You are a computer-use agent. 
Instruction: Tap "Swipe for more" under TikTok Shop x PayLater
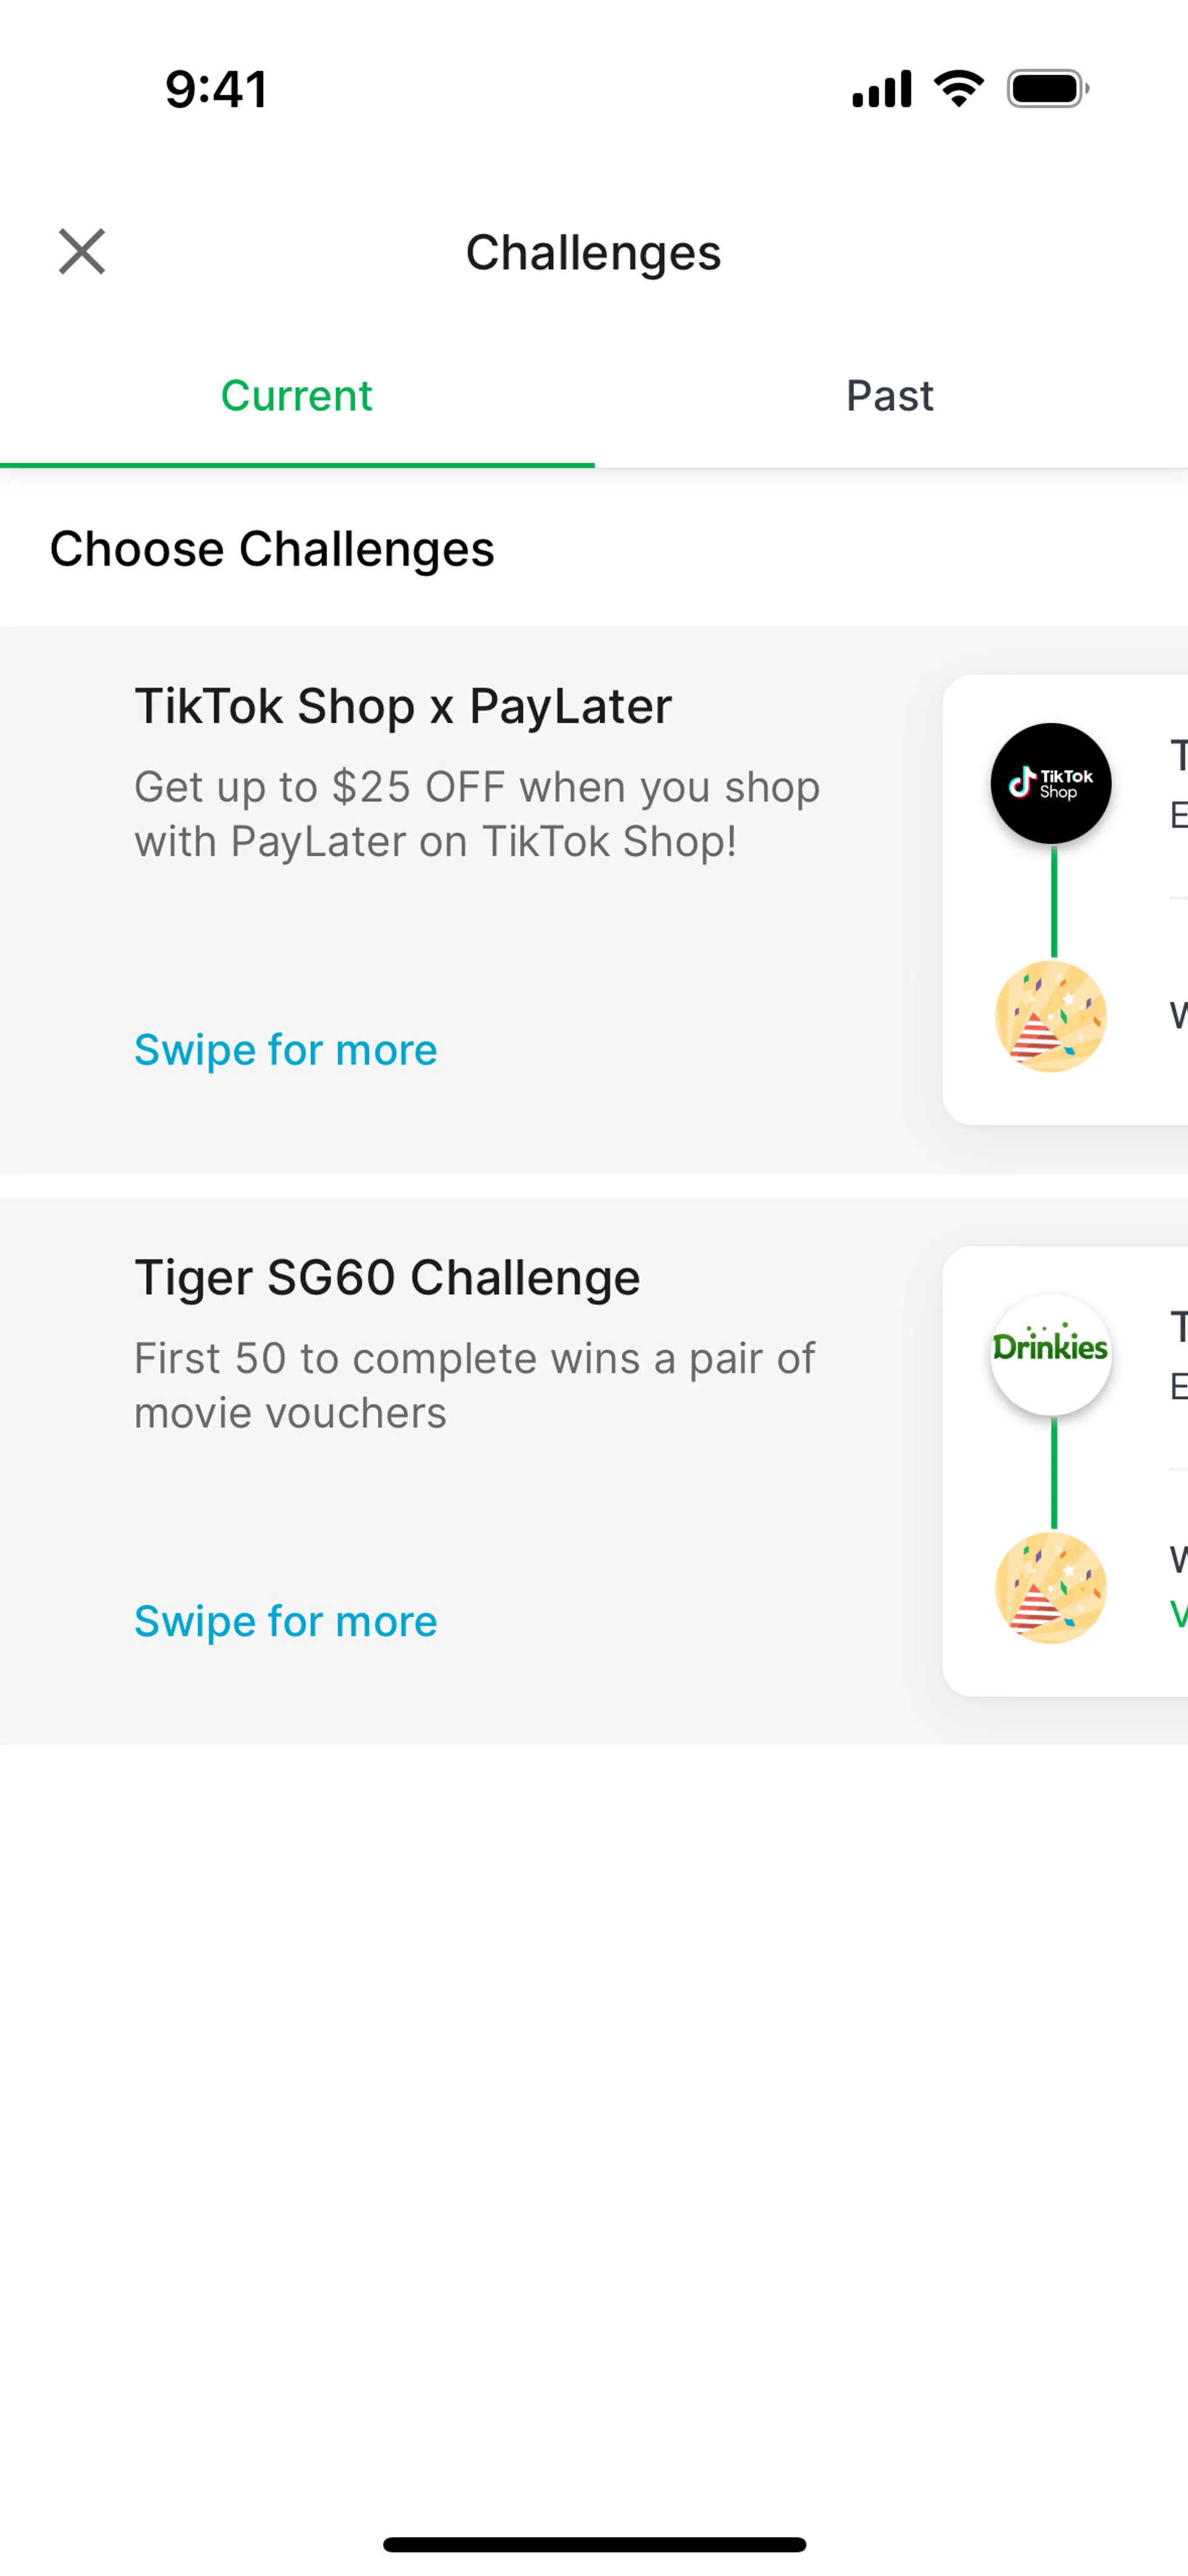286,1050
